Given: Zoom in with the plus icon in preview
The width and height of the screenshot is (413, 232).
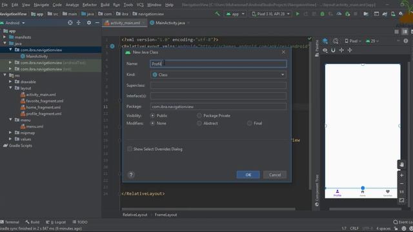Looking at the screenshot, I should click(x=401, y=175).
